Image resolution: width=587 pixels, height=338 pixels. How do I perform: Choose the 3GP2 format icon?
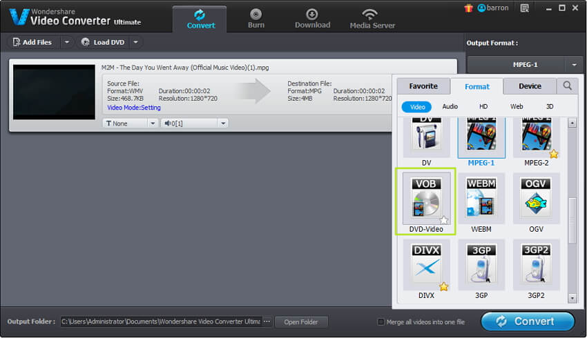[x=537, y=265]
